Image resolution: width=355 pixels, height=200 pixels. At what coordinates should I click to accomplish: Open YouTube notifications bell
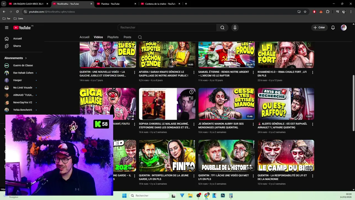click(333, 27)
